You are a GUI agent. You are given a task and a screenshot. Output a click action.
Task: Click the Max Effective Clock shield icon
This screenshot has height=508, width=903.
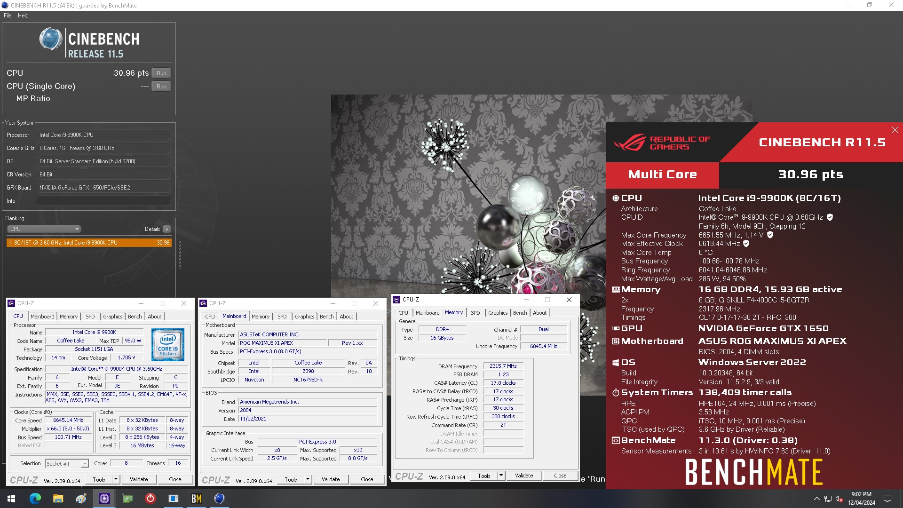click(746, 244)
